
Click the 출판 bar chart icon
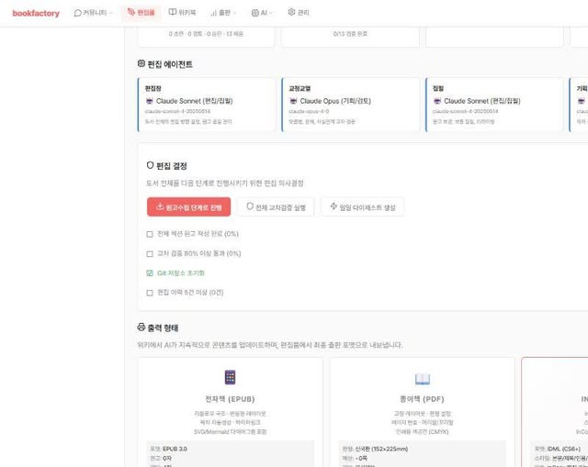click(213, 13)
